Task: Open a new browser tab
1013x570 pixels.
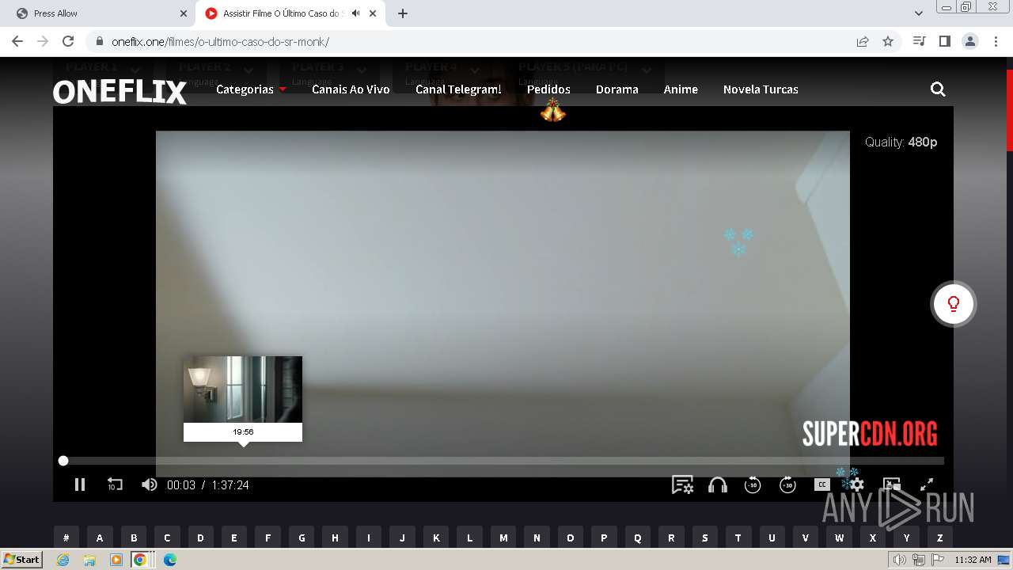Action: click(x=403, y=13)
